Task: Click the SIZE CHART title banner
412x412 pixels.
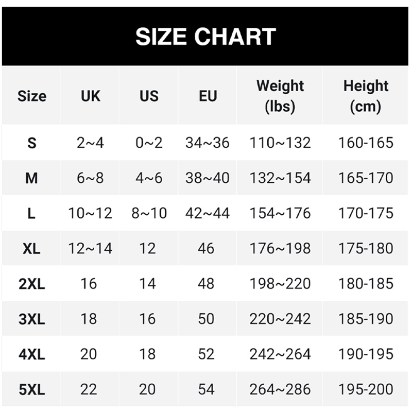Action: 206,36
